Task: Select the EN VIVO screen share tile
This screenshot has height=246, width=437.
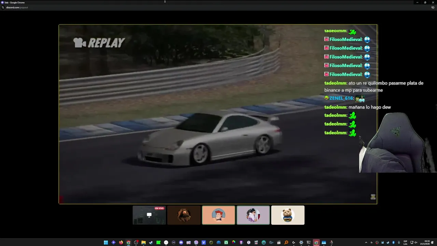Action: tap(149, 215)
